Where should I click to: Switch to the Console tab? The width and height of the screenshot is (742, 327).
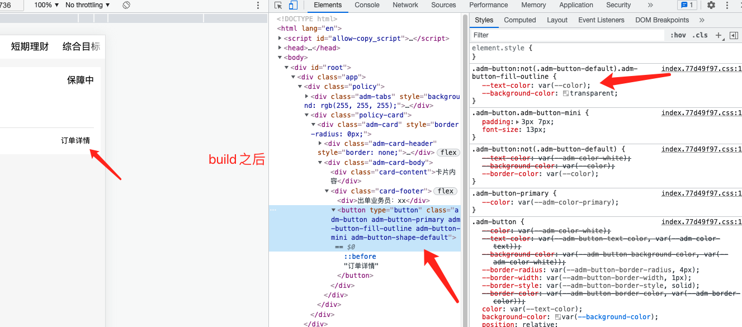[x=367, y=5]
